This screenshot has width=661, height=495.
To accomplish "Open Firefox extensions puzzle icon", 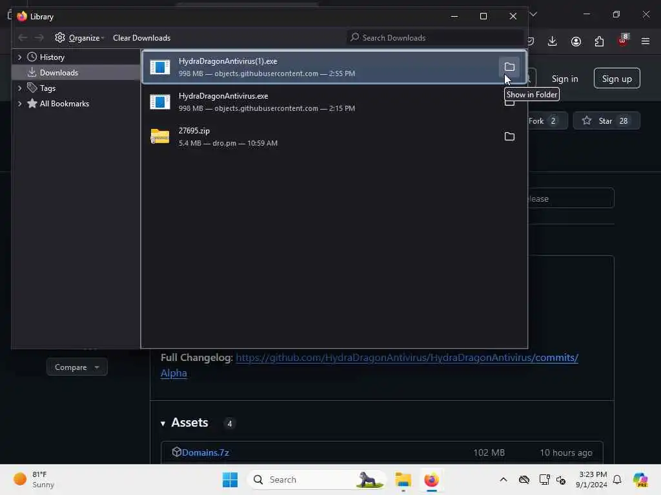I will pyautogui.click(x=599, y=41).
